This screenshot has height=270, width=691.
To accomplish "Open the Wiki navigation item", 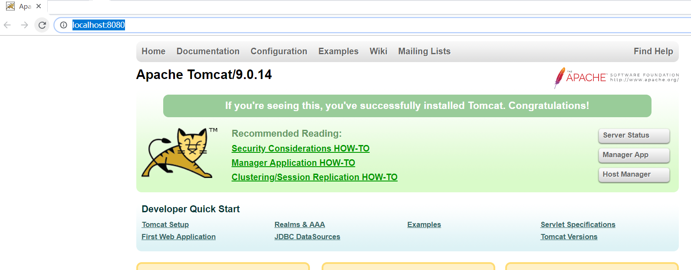I will coord(378,51).
